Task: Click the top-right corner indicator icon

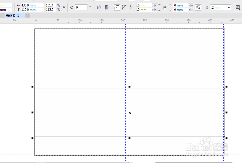Action: (170, 5)
